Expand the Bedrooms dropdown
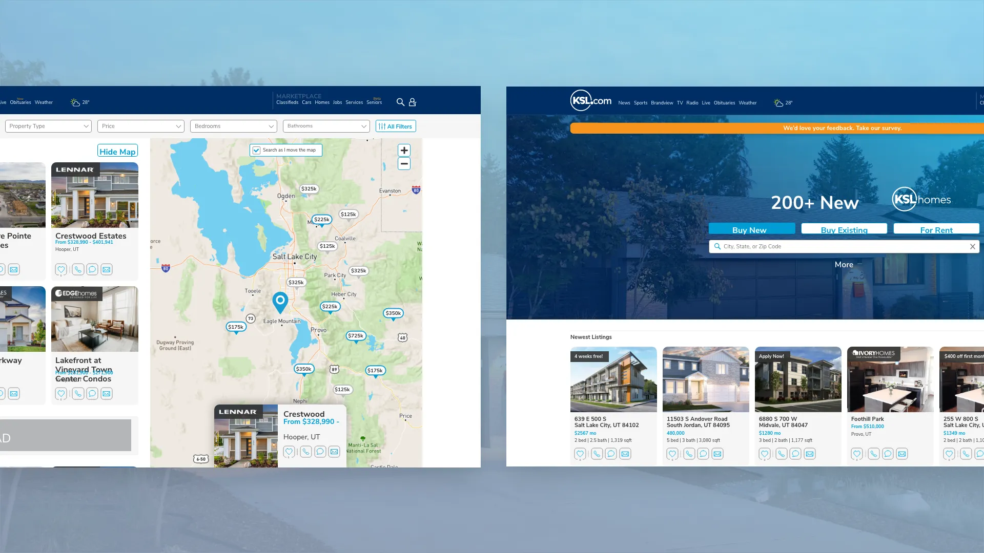The width and height of the screenshot is (984, 553). (x=234, y=126)
